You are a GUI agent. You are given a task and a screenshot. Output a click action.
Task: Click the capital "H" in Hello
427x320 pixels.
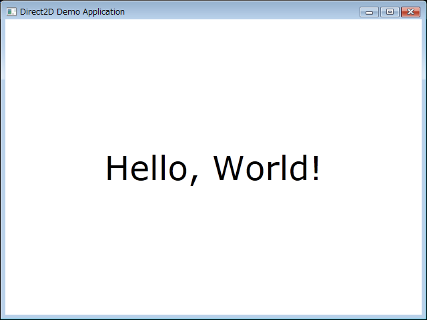tap(116, 168)
